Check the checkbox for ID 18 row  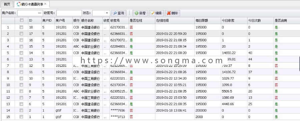pos(21,27)
